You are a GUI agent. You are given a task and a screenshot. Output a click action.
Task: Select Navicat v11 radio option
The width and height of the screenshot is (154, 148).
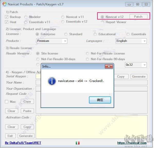coord(63,17)
